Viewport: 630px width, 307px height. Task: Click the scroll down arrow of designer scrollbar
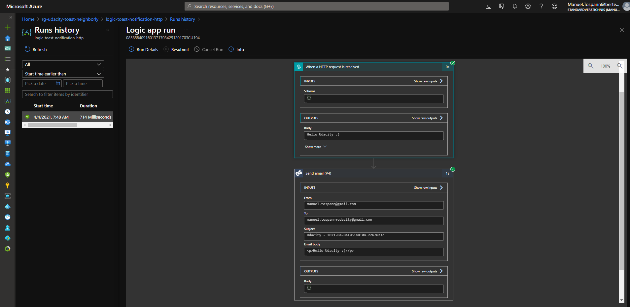tap(621, 300)
